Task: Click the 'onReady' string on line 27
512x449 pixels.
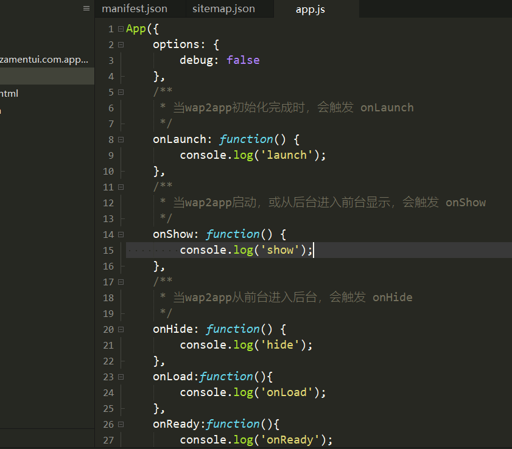Action: click(290, 440)
